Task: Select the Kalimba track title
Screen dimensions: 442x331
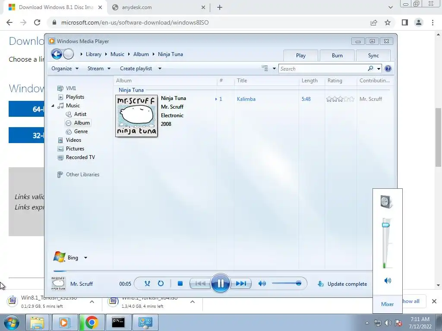Action: click(x=246, y=99)
